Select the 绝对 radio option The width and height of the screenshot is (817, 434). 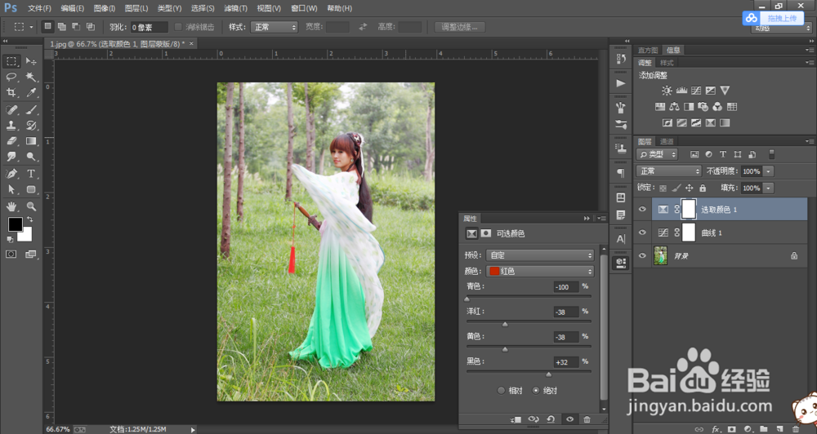(536, 390)
